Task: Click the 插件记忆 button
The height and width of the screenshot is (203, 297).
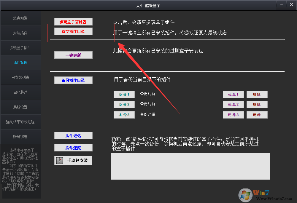Action: coord(73,136)
